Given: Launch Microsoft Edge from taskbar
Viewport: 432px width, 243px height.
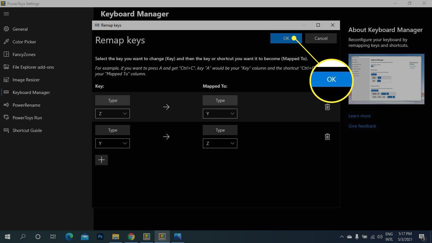Looking at the screenshot, I should coord(69,237).
